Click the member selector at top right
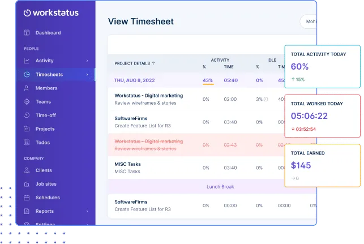This screenshot has height=244, width=364. [309, 22]
